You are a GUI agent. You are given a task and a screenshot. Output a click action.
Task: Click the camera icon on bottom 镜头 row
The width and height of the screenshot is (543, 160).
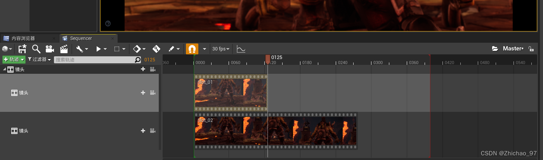[x=153, y=131]
